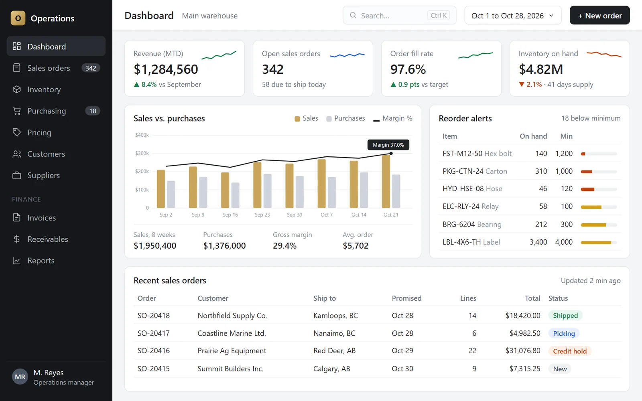Open the Inventory menu item
This screenshot has width=642, height=401.
[x=56, y=89]
